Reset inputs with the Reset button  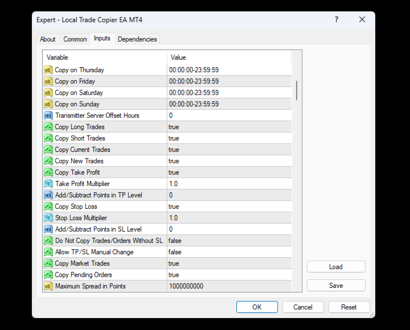tap(349, 307)
